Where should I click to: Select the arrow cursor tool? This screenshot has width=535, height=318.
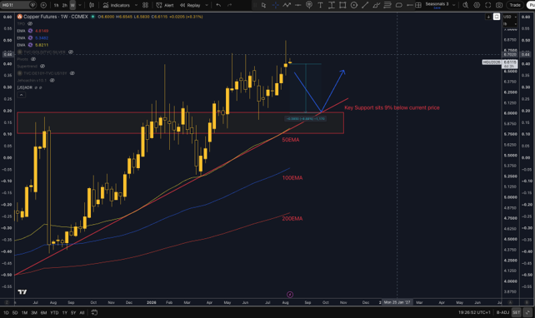tap(263, 5)
